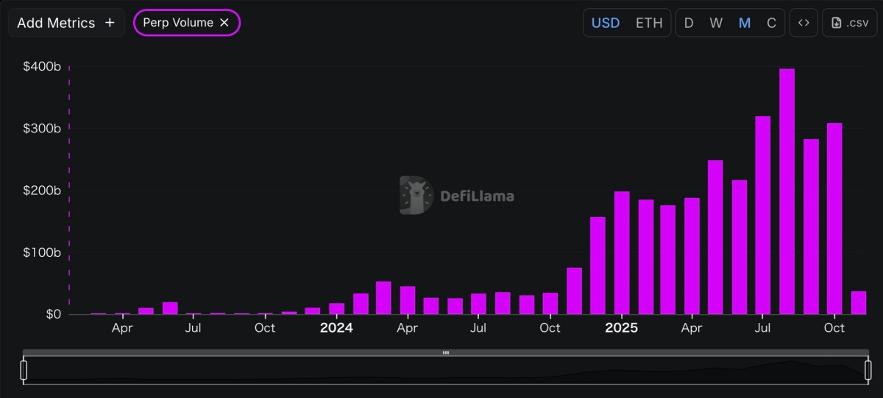Viewport: 883px width, 398px height.
Task: Open the embed code icon button
Action: 804,23
